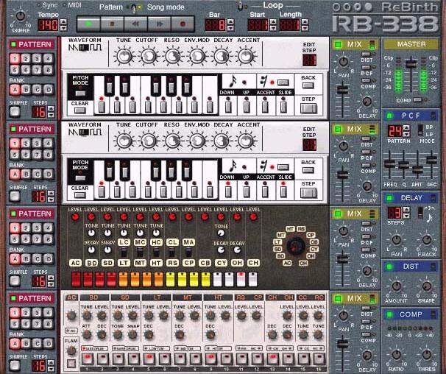Click the Accent knob on first synth
The image size is (446, 374).
pyautogui.click(x=246, y=56)
